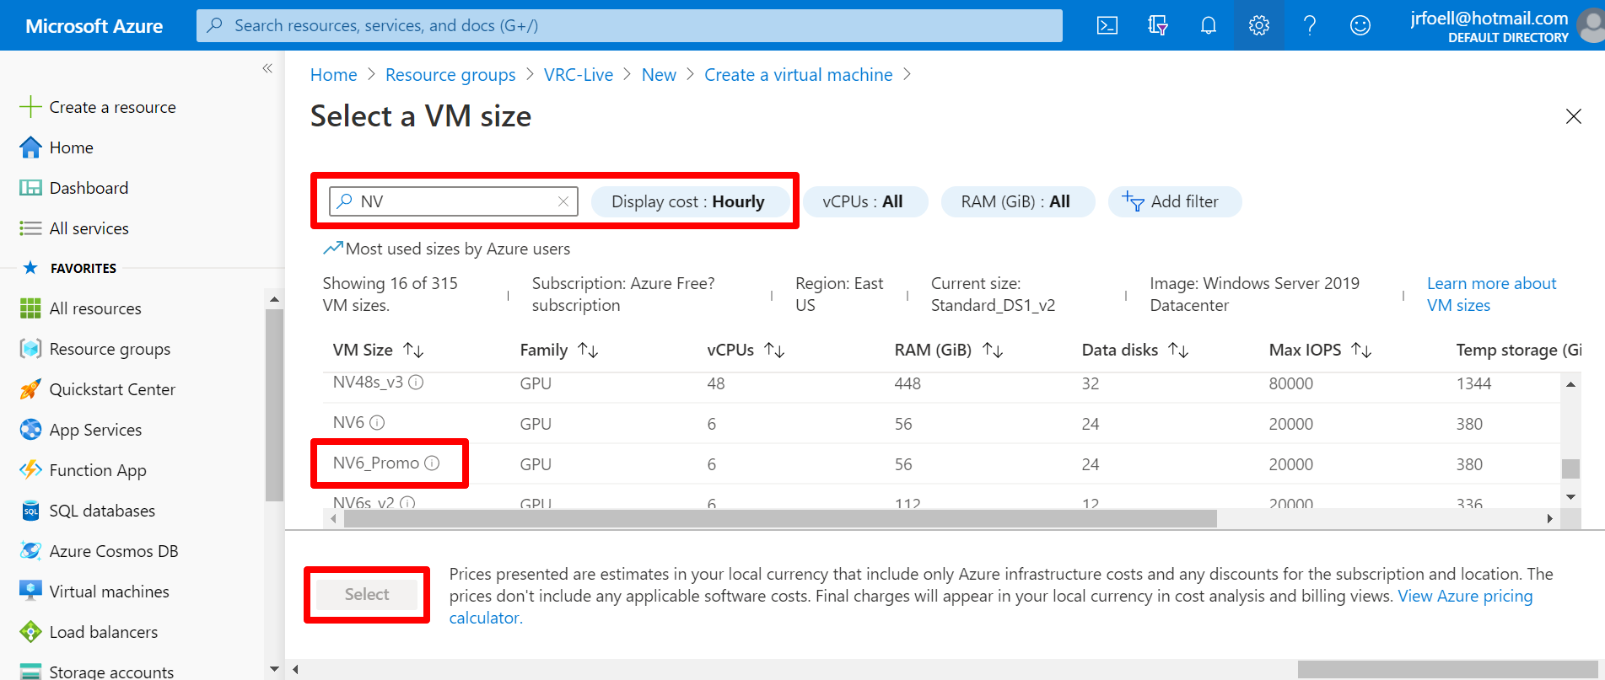Screen dimensions: 1605x680
Task: Click the table vertical scrollbar down arrow
Action: [x=1570, y=497]
